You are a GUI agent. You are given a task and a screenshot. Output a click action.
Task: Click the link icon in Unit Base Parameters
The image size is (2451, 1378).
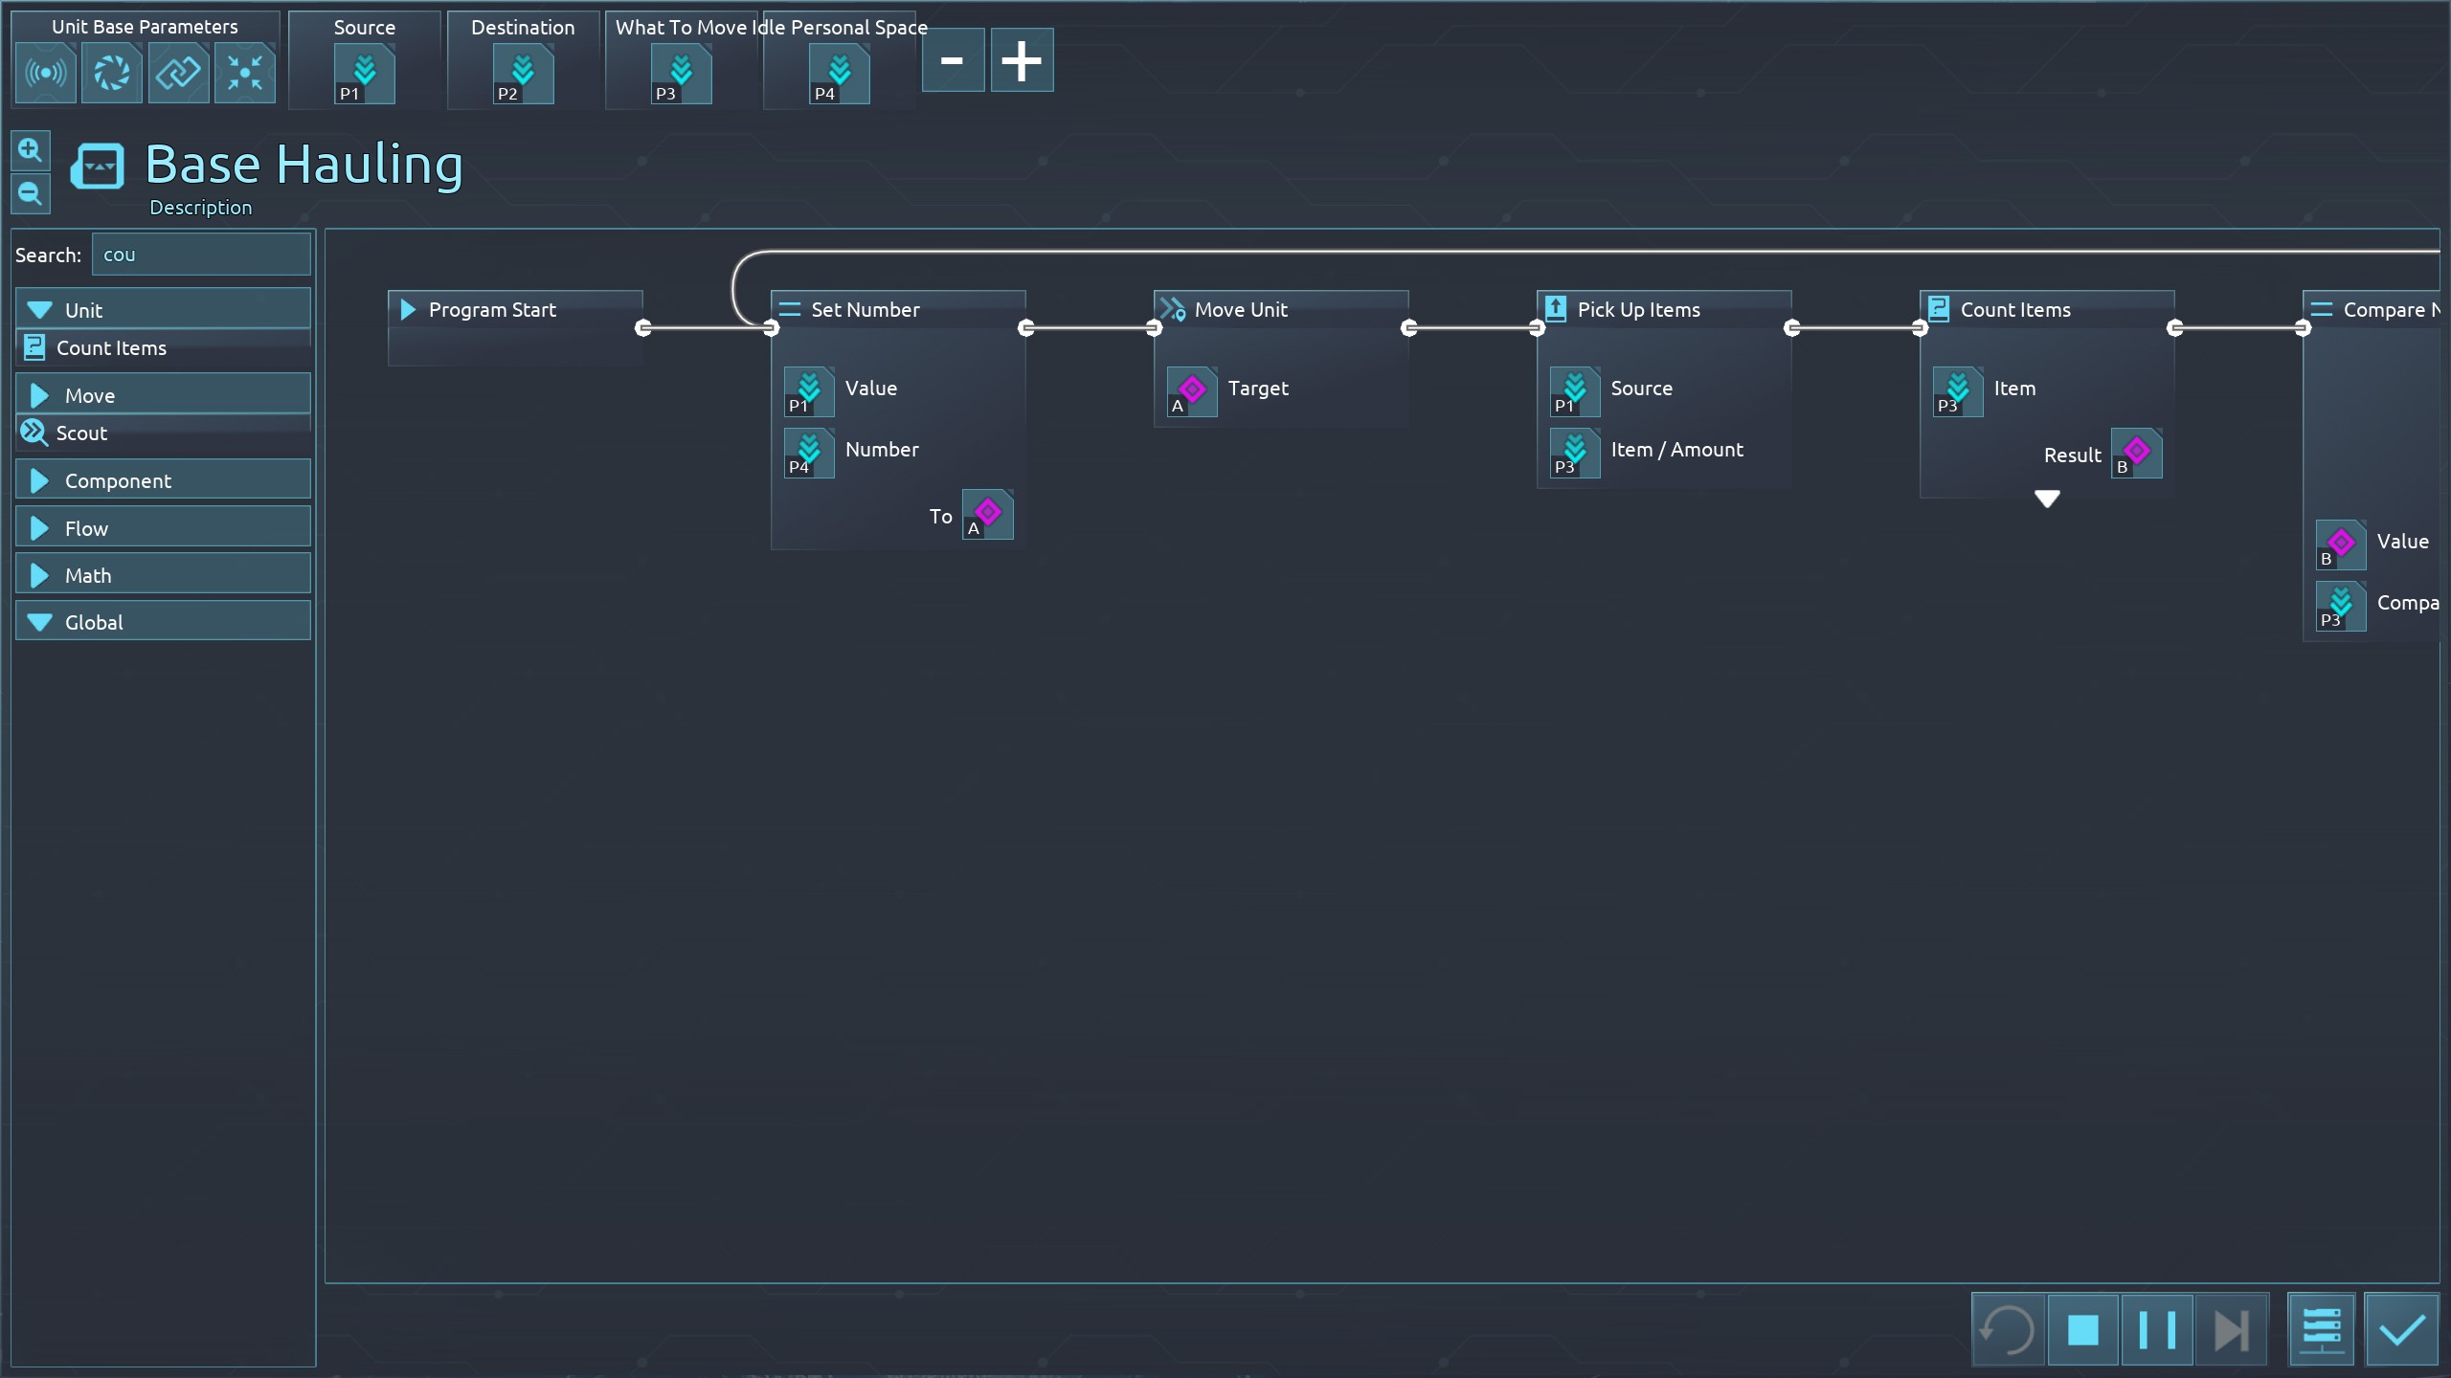click(178, 73)
